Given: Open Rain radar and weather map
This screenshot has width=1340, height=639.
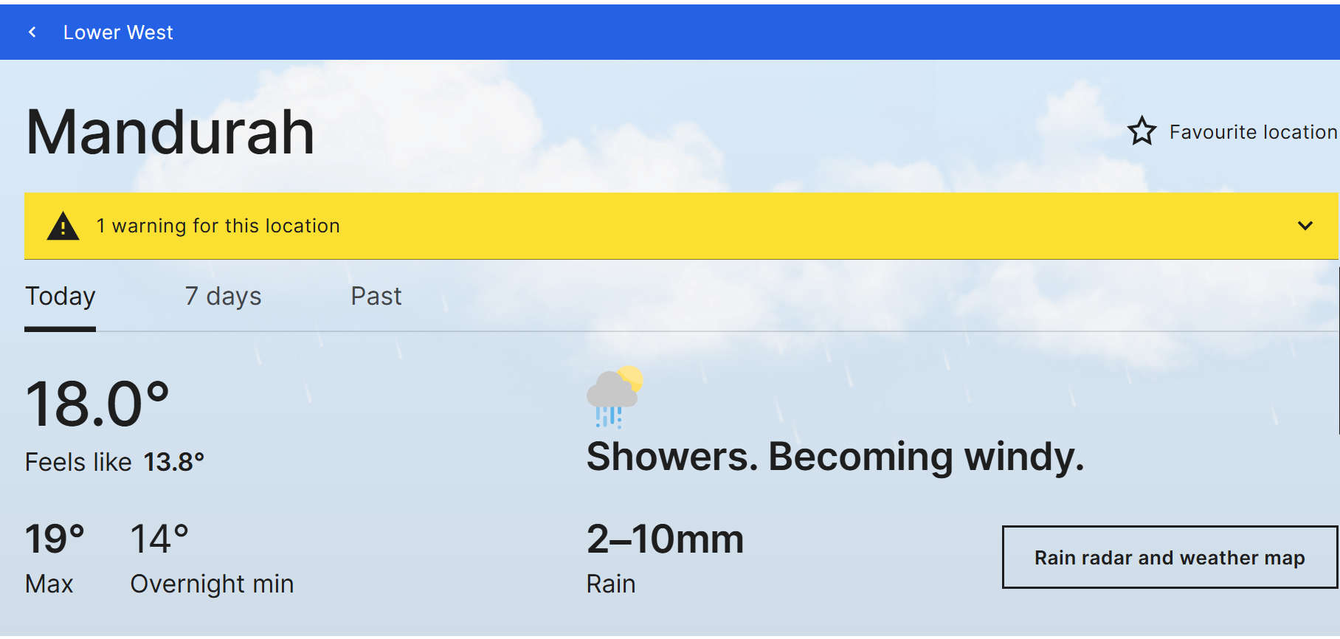Looking at the screenshot, I should point(1169,557).
